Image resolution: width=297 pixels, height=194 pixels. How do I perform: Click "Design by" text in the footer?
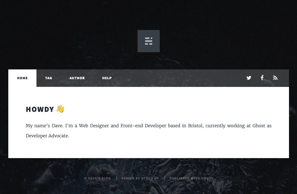130,178
